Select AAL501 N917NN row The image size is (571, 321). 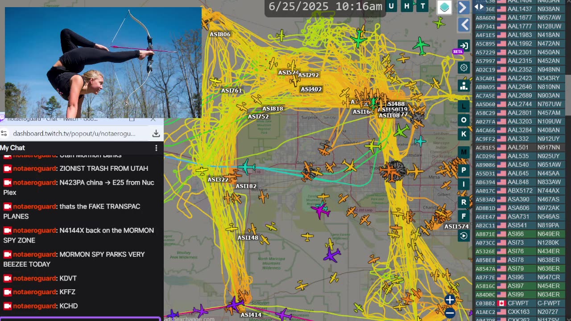(520, 147)
